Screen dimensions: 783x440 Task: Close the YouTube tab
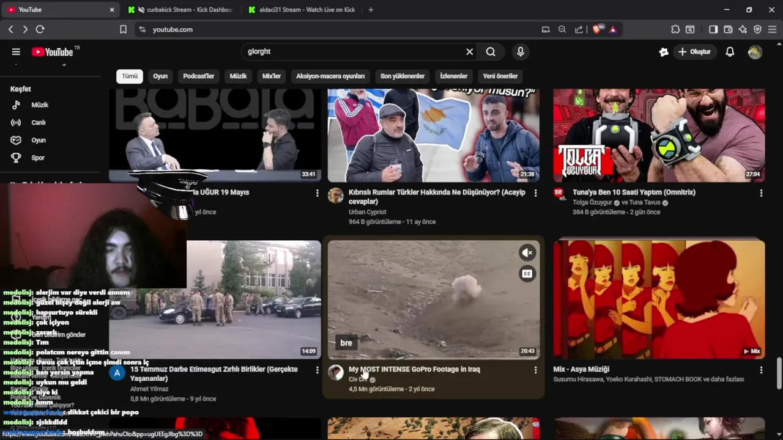[x=112, y=10]
